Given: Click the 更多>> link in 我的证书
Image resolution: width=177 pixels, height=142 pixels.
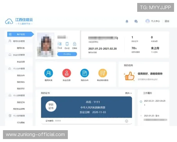Looking at the screenshot, I should pyautogui.click(x=128, y=93).
